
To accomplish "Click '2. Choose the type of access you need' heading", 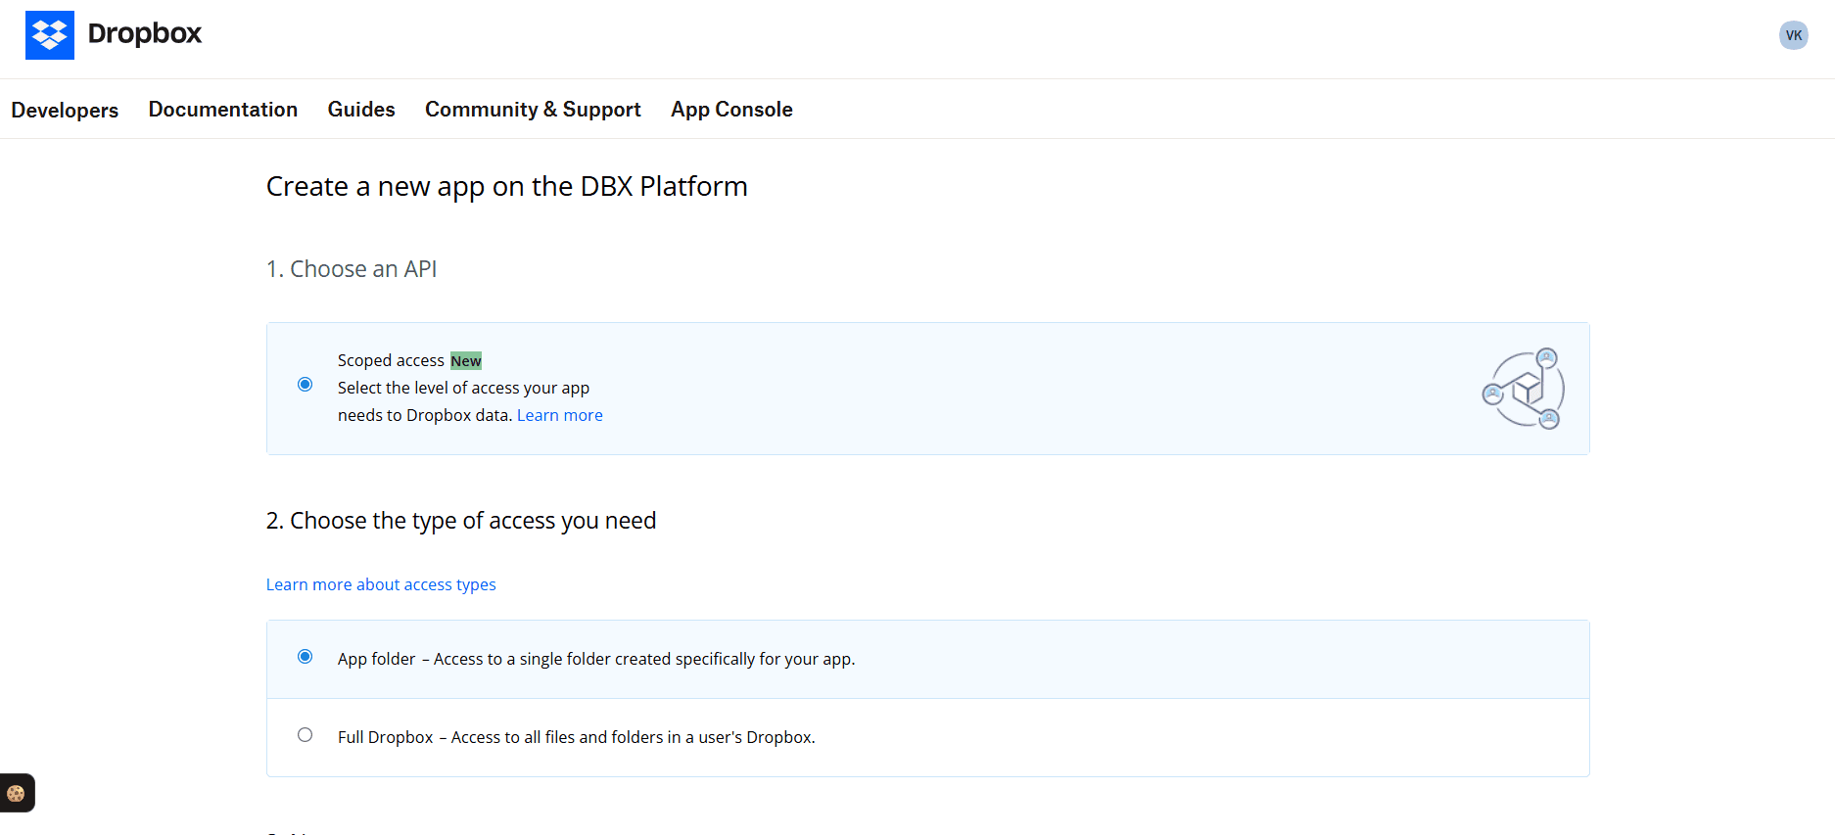I will click(461, 521).
